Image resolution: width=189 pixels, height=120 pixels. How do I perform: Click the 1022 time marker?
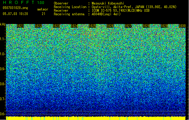pyautogui.click(x=38, y=26)
